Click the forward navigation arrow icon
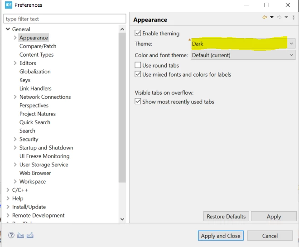This screenshot has width=299, height=247. (x=279, y=17)
